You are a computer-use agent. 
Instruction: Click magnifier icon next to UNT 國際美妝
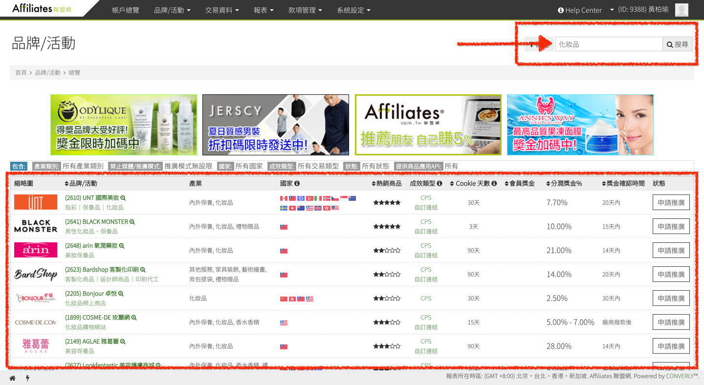(123, 198)
